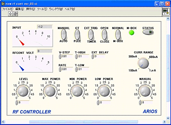Open the 操作(O) menu
The width and height of the screenshot is (171, 125).
pos(30,9)
